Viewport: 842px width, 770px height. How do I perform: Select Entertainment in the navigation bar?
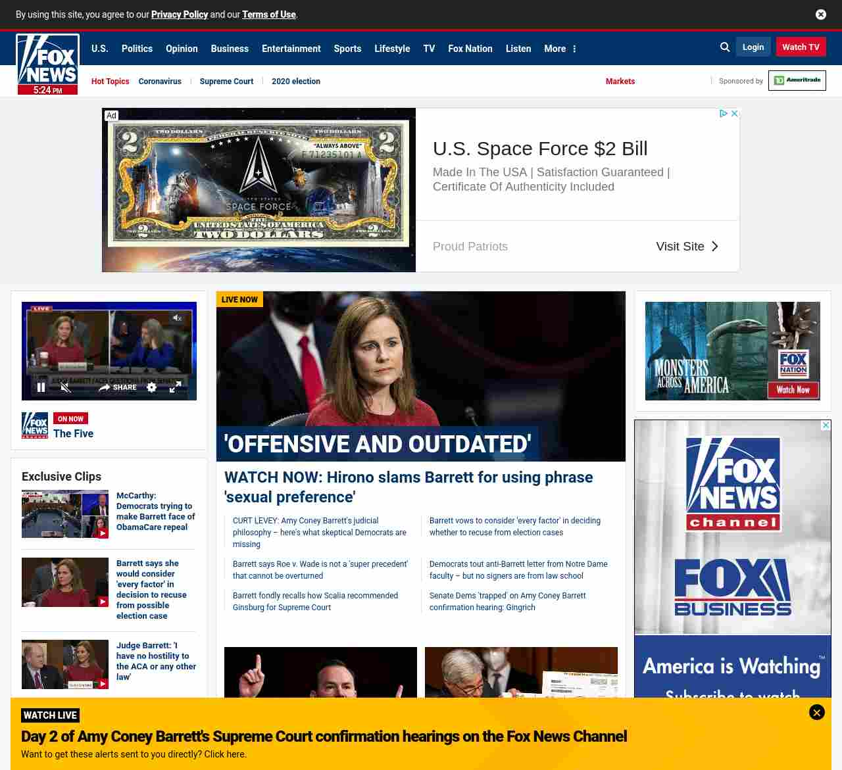pyautogui.click(x=291, y=49)
